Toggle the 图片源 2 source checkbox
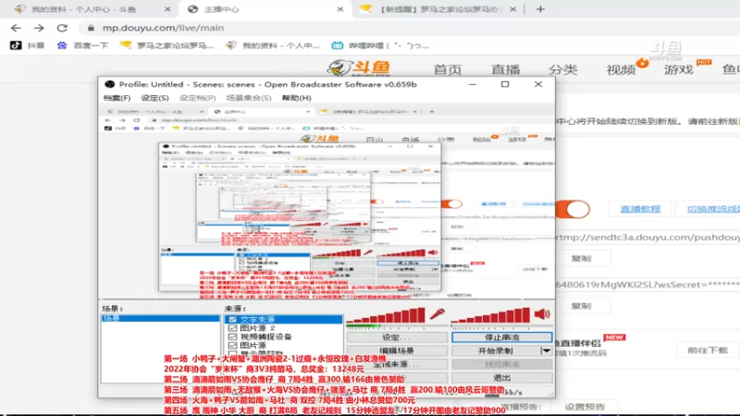The width and height of the screenshot is (740, 416). (x=232, y=328)
